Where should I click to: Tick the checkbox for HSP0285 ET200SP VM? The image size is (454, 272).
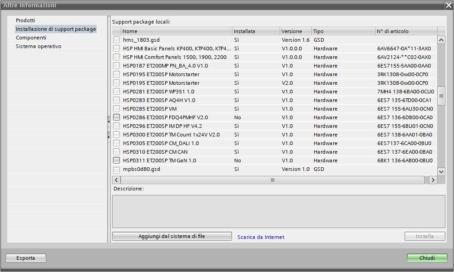116,109
